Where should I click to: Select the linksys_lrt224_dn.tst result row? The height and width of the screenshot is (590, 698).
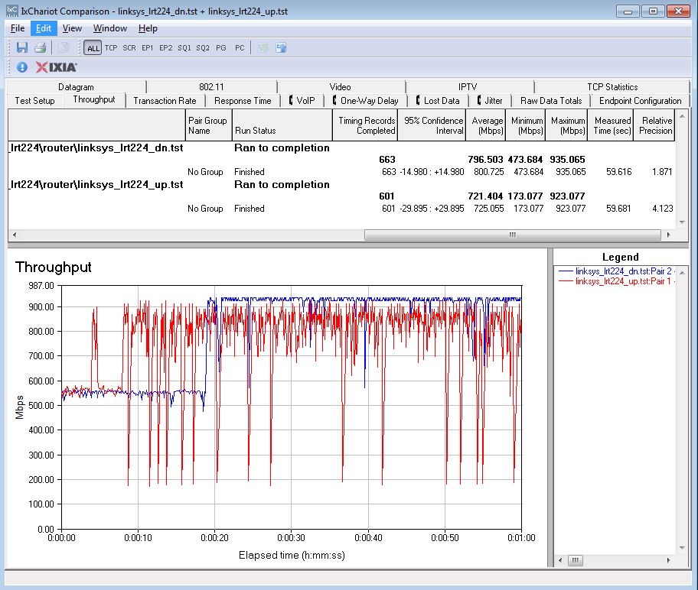coord(341,148)
